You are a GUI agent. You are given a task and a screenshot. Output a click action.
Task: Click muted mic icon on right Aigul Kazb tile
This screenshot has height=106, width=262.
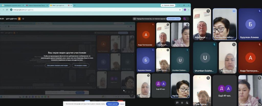[x=234, y=44]
